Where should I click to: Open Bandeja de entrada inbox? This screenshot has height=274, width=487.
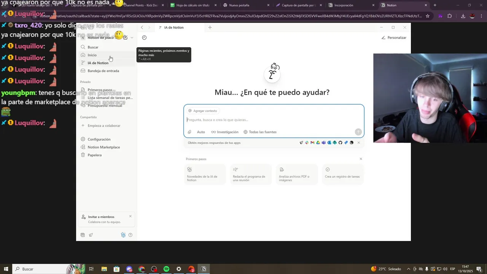point(106,71)
